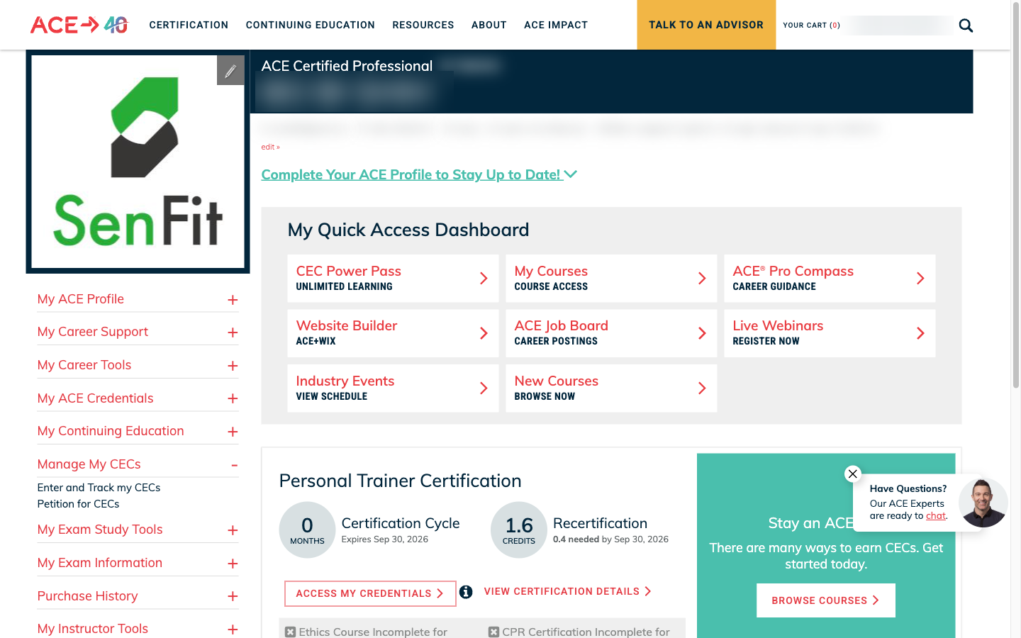Click the small red edit link
1021x638 pixels.
coord(270,147)
